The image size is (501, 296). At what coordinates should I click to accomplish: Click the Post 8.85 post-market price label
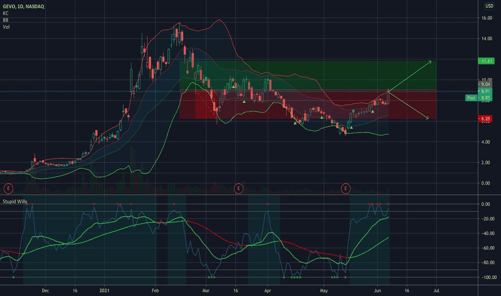pos(478,98)
